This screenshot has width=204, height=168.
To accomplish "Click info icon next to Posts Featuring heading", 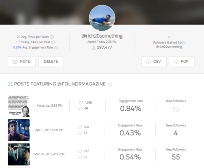I will pyautogui.click(x=110, y=85).
